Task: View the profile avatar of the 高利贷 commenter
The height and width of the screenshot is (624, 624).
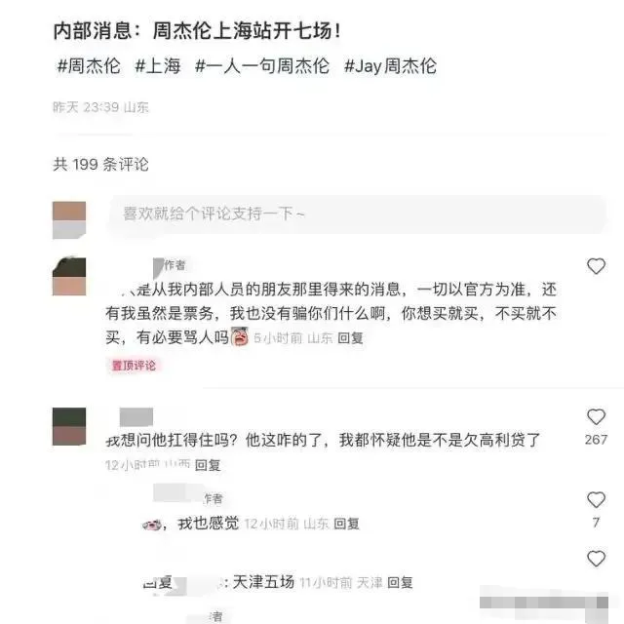Action: (x=69, y=426)
